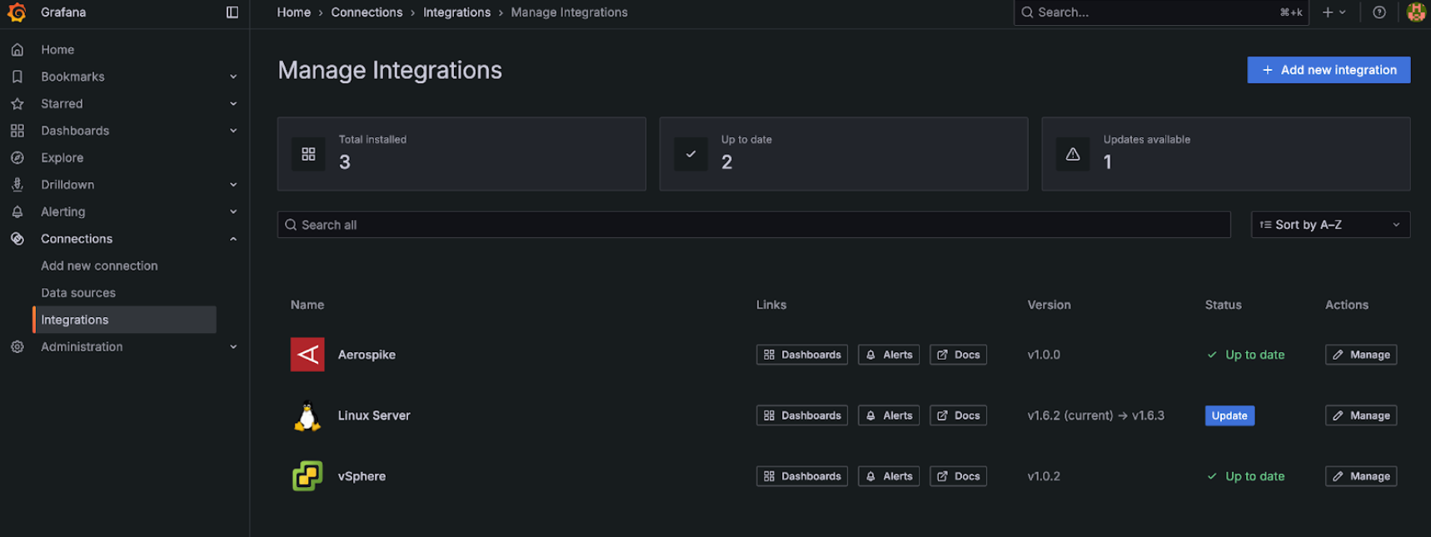Open Docs link for vSphere
The width and height of the screenshot is (1431, 537).
pos(958,476)
